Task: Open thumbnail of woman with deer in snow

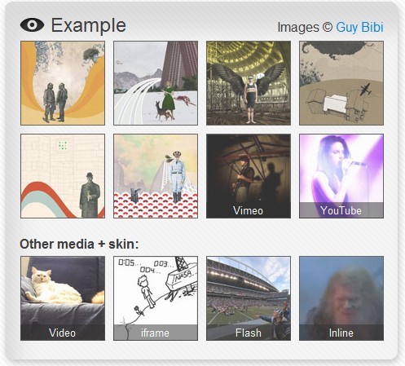Action: 156,83
